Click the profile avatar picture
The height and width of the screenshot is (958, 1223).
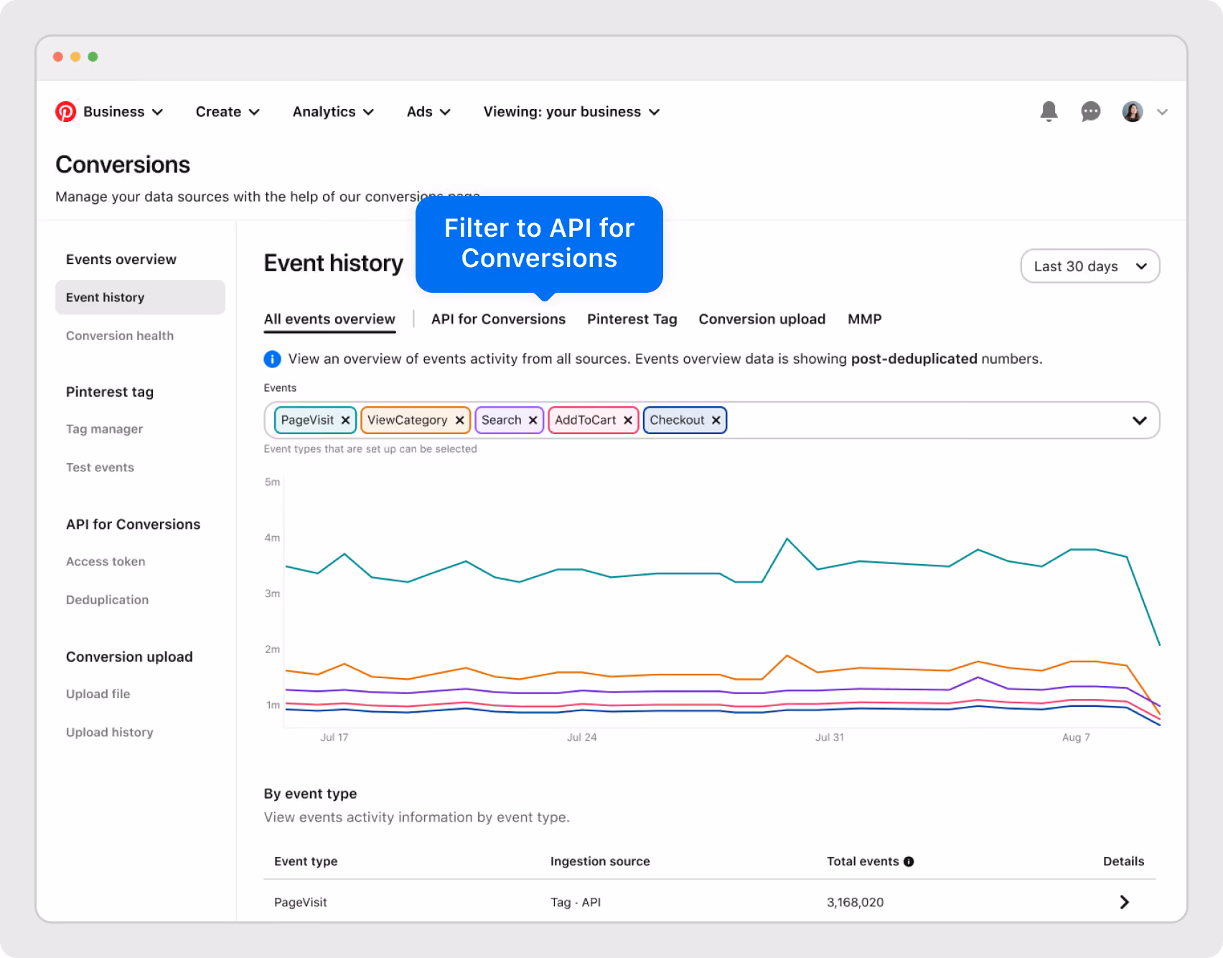point(1133,112)
